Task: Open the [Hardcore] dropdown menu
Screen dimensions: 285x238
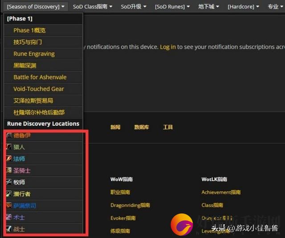Action: [x=244, y=7]
